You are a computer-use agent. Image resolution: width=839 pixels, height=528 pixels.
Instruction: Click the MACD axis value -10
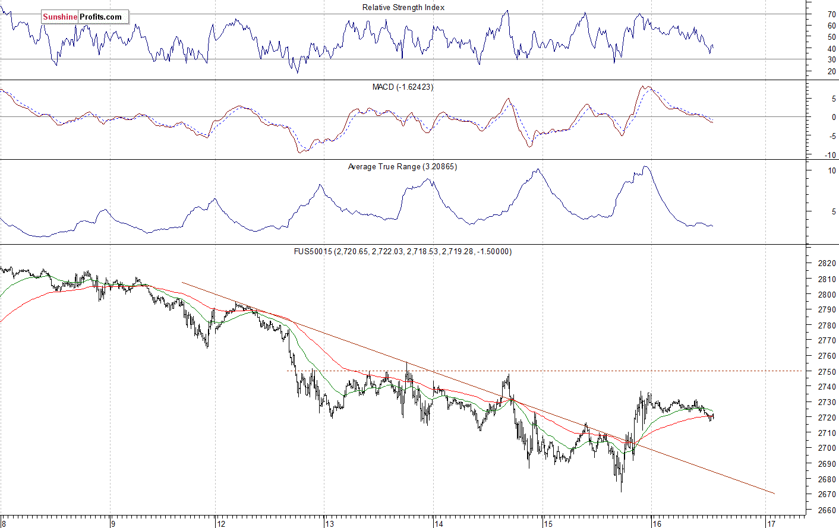[830, 156]
